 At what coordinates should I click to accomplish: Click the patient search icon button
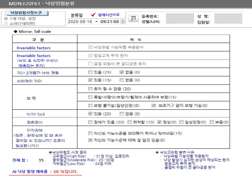click(x=133, y=18)
